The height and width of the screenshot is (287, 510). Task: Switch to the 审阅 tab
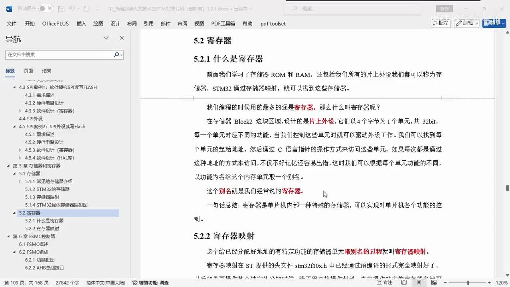pos(182,24)
